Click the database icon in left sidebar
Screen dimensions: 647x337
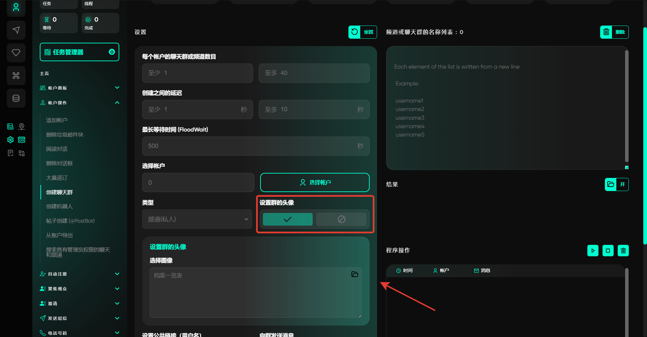(x=16, y=98)
